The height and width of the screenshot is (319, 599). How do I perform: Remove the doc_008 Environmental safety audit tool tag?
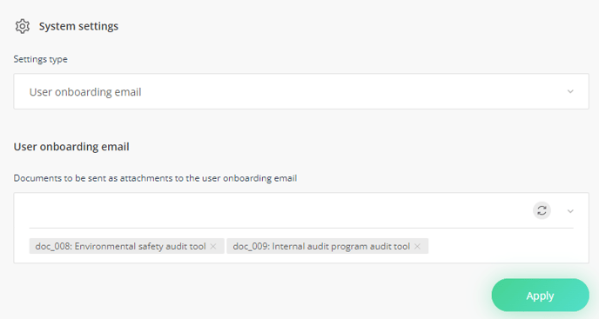[x=213, y=247]
